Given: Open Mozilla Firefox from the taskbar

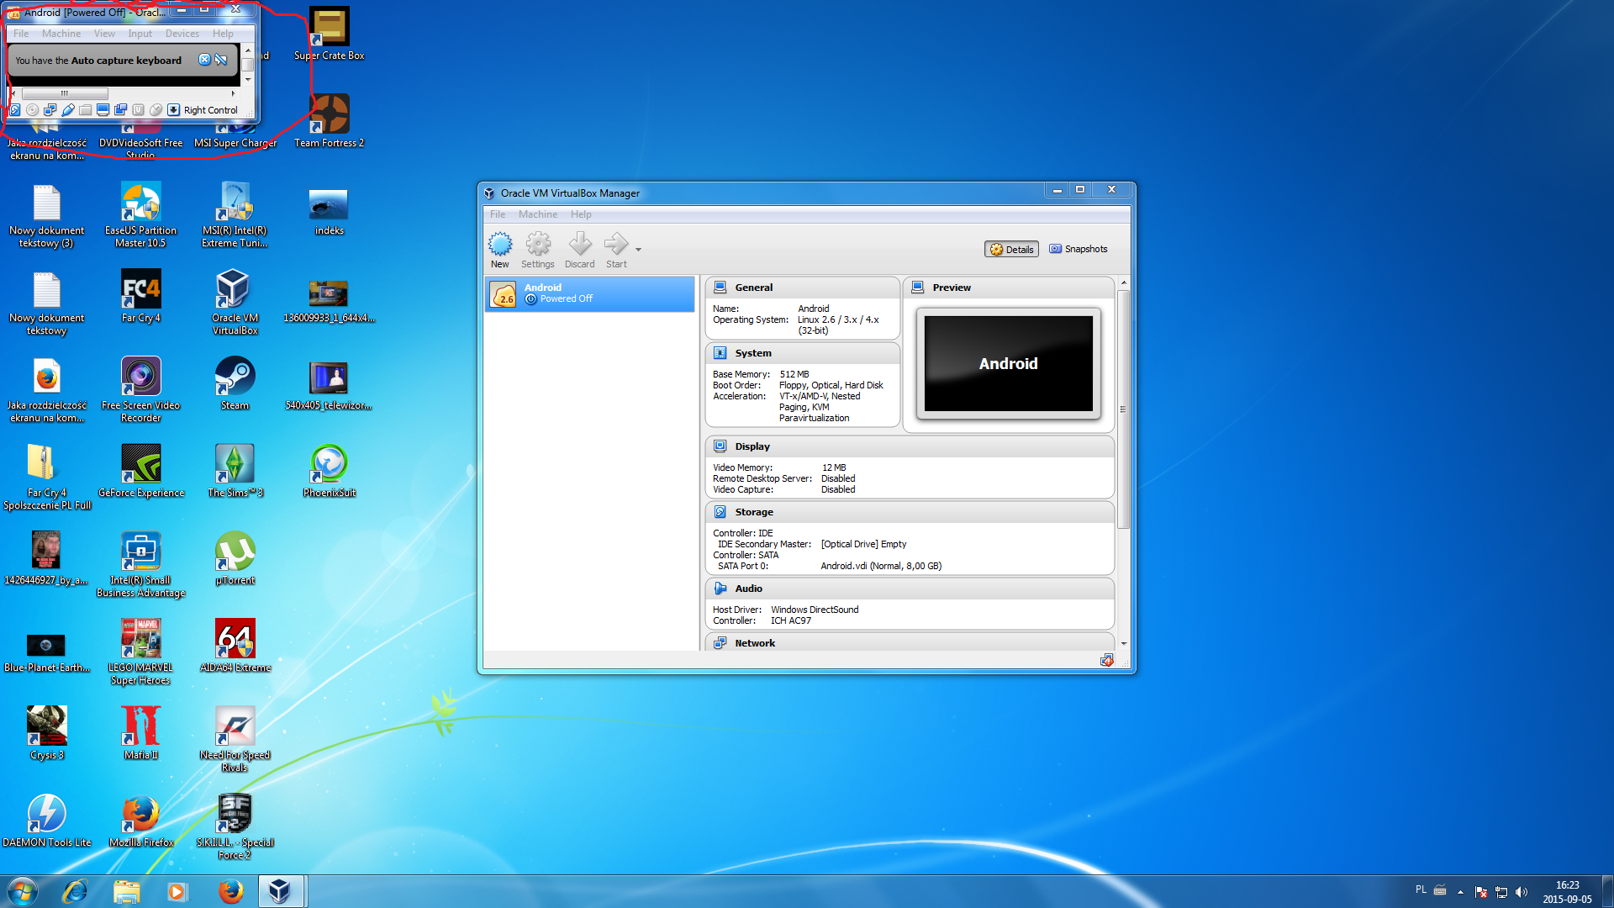Looking at the screenshot, I should point(230,891).
